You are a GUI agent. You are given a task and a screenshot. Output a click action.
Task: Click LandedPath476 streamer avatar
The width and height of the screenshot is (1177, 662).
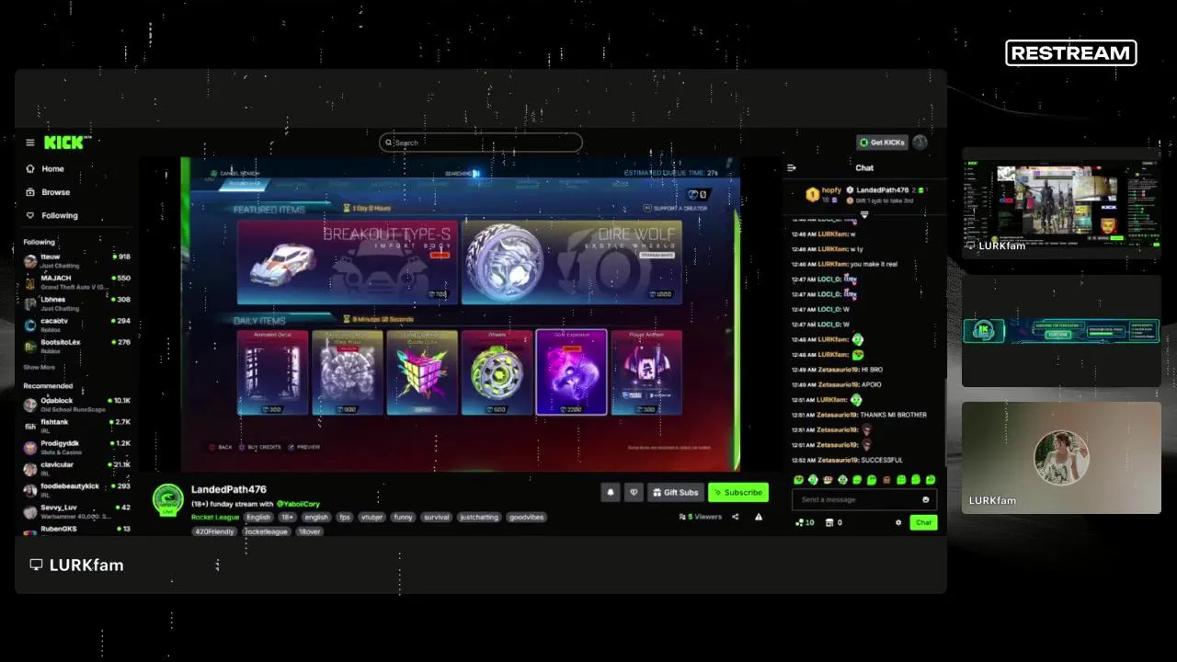[x=167, y=499]
